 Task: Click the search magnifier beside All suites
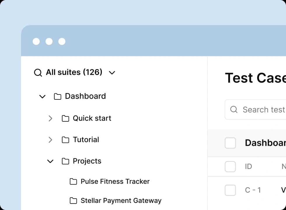click(x=38, y=73)
